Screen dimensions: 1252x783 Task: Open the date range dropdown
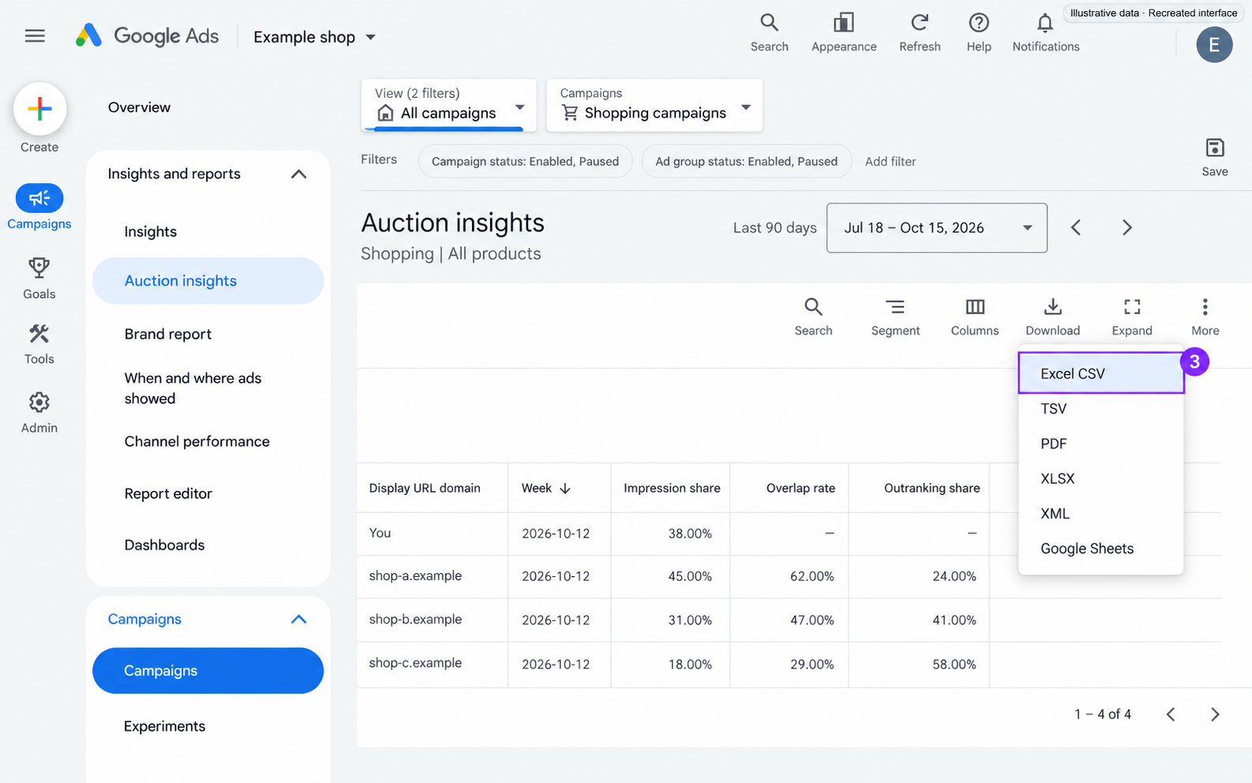(x=937, y=228)
